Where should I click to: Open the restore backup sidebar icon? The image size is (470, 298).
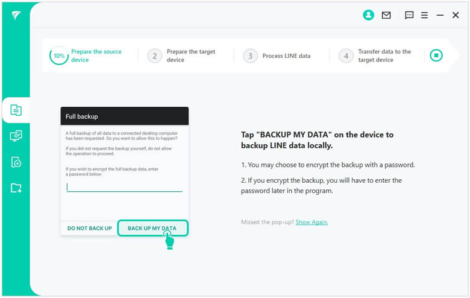click(x=16, y=162)
